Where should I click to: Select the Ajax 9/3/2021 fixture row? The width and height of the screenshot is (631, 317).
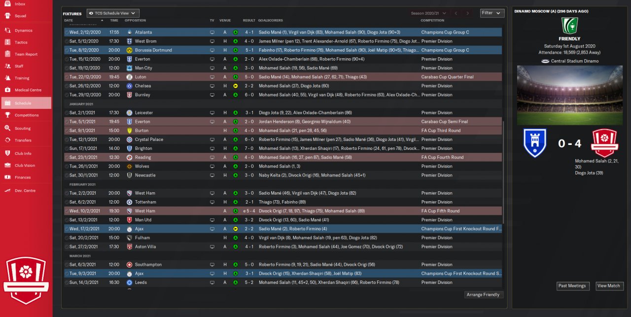coord(283,274)
